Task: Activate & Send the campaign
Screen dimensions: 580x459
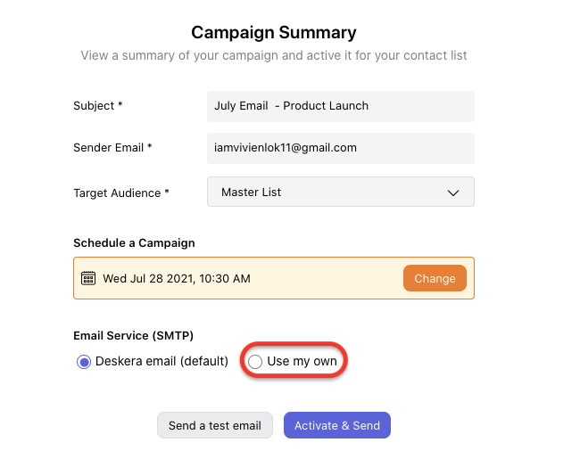Action: pyautogui.click(x=337, y=425)
